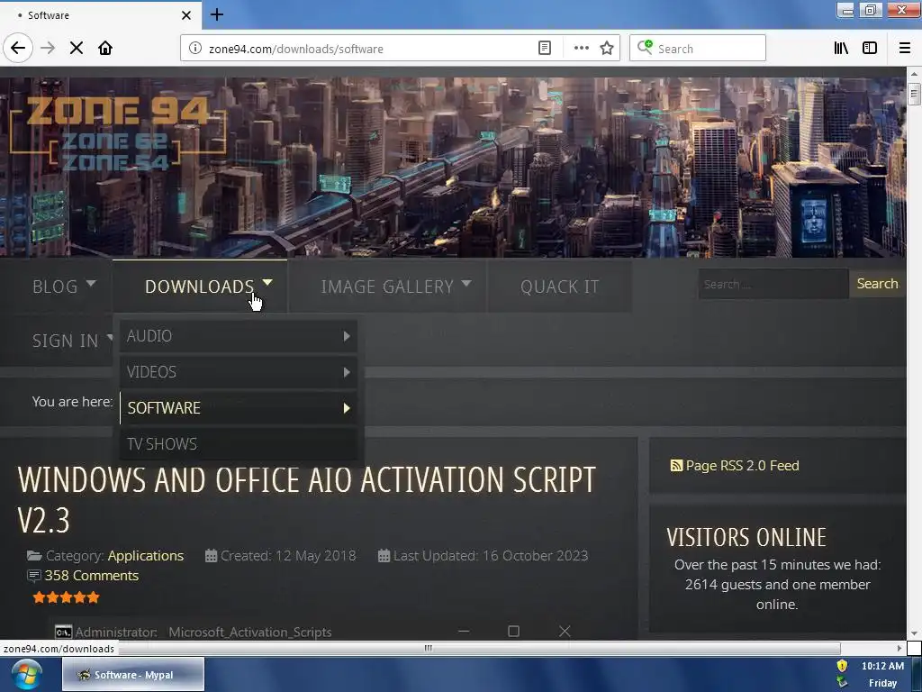Click the site search input field
Viewport: 922px width, 692px height.
tap(773, 284)
